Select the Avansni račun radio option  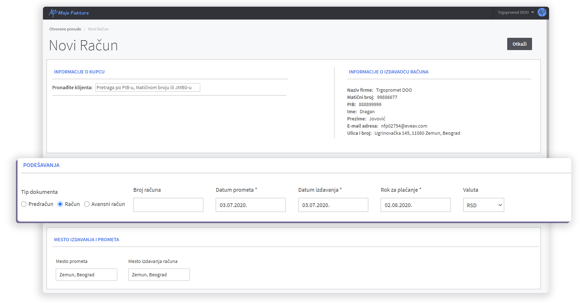point(87,204)
